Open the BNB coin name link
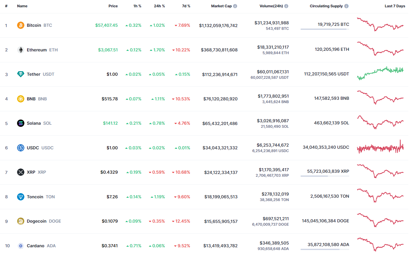The image size is (412, 257). tap(31, 99)
